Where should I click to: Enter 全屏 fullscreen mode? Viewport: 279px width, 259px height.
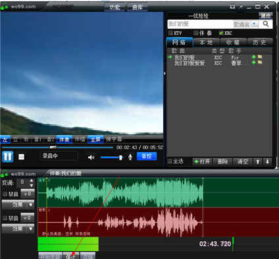pos(95,139)
